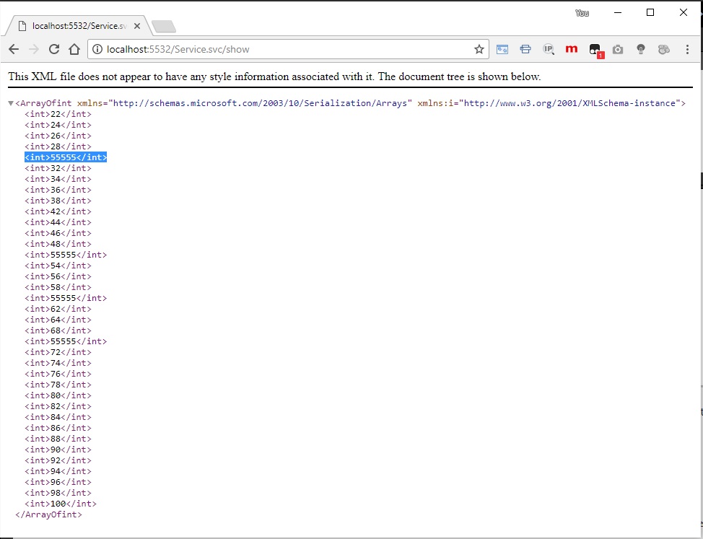Screen dimensions: 703x539
Task: Click the lightbulb extension icon
Action: (641, 50)
